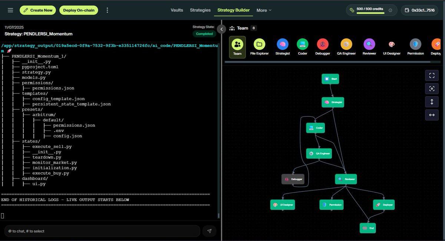This screenshot has height=241, width=445.
Task: Click the Deploy On-chain button
Action: [79, 10]
